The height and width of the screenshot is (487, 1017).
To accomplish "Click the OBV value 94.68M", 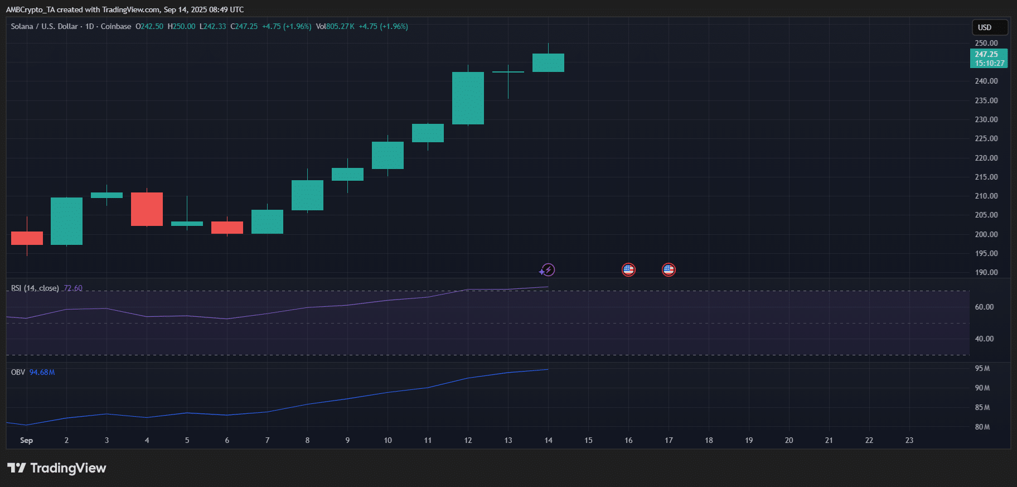I will click(x=42, y=372).
